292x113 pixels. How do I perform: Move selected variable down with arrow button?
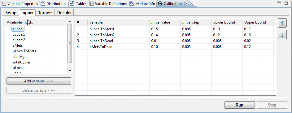pos(282,35)
